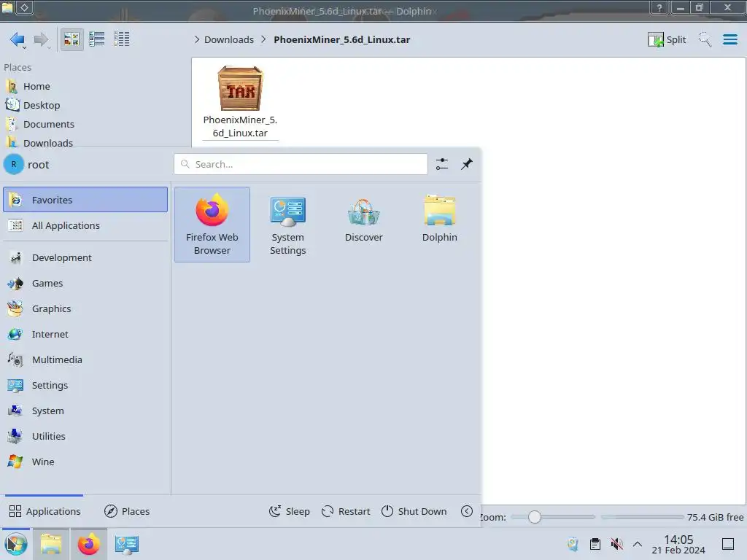747x560 pixels.
Task: Open the forward-button history dropdown arrow
Action: coord(49,48)
